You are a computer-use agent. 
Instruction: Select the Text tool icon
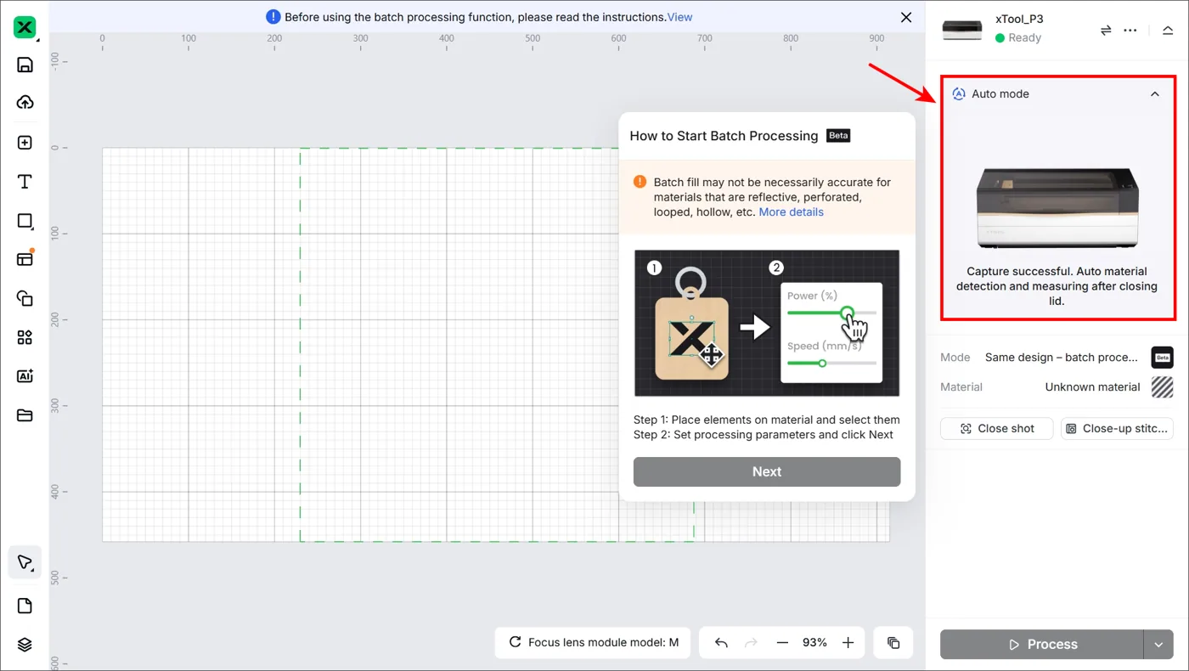pyautogui.click(x=25, y=182)
